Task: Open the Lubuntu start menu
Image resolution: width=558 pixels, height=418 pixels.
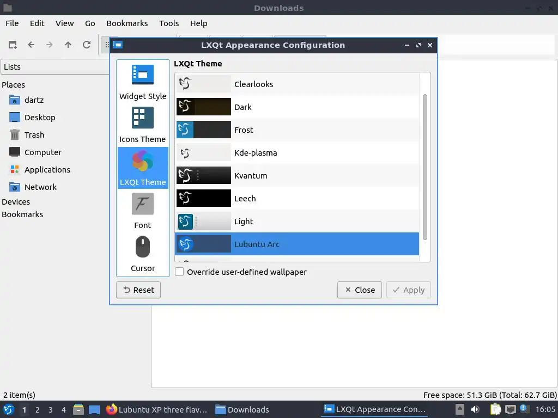Action: click(x=9, y=409)
